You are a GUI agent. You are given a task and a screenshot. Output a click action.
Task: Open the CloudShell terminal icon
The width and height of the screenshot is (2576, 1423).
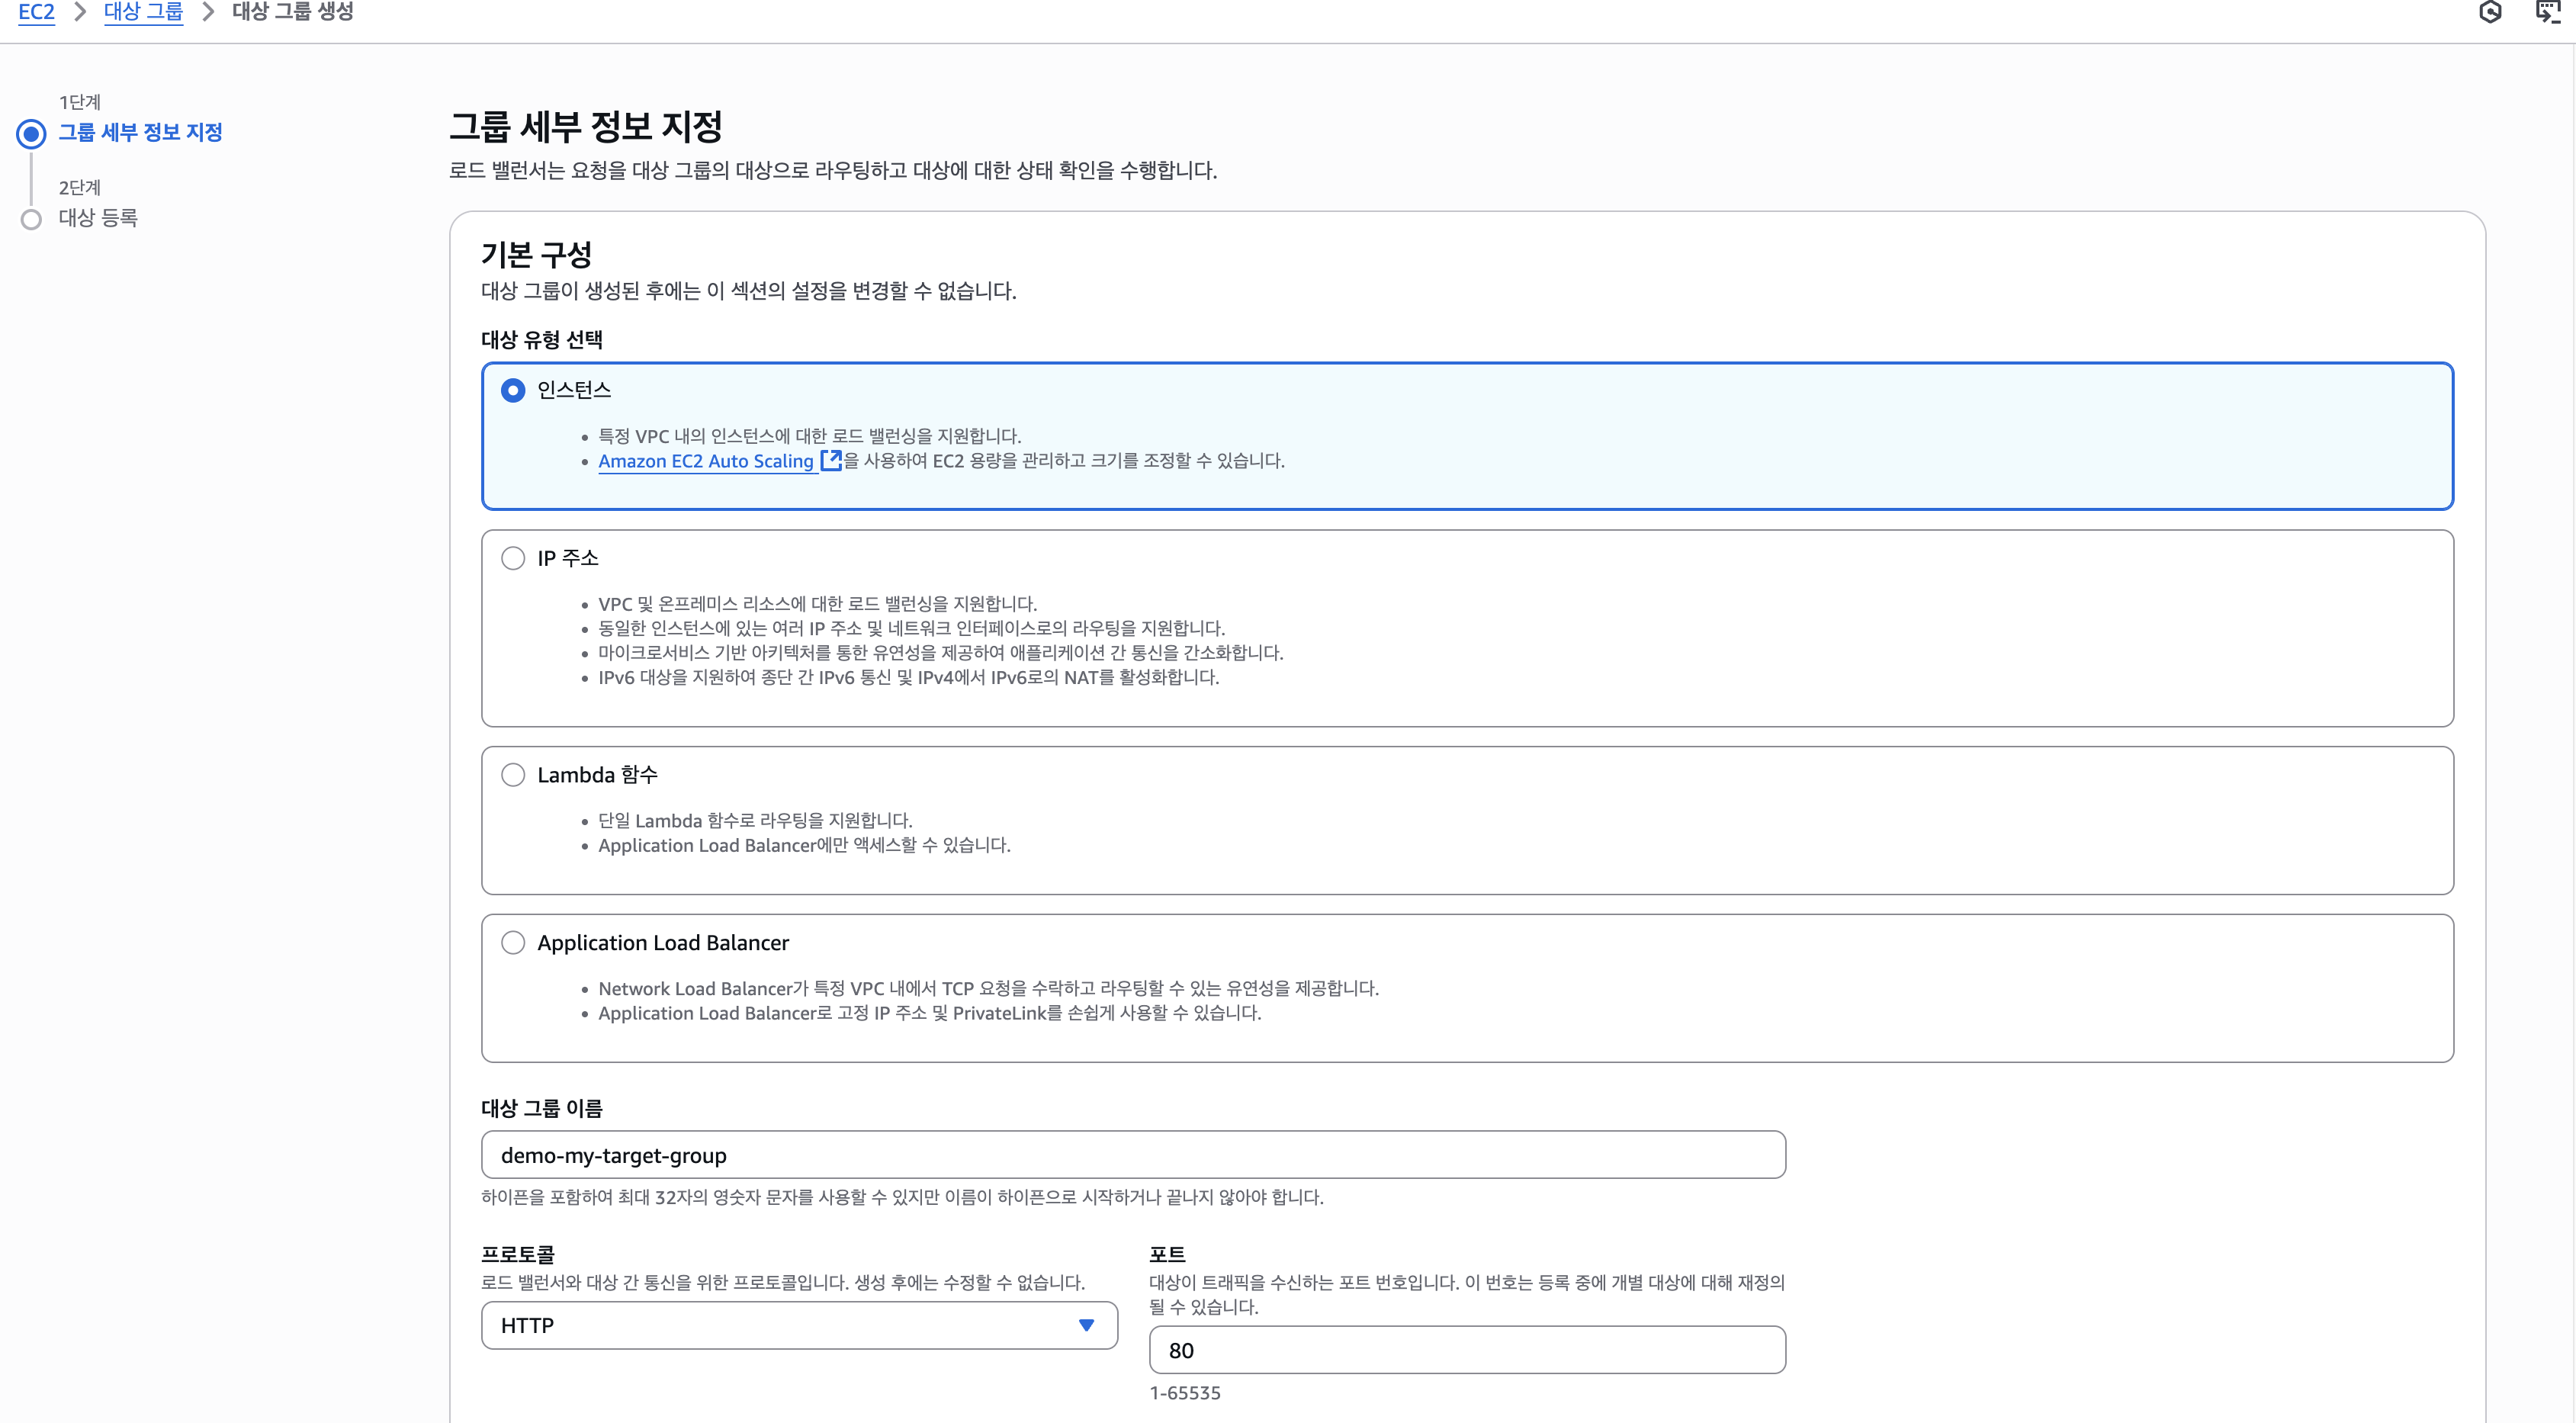pyautogui.click(x=2548, y=12)
